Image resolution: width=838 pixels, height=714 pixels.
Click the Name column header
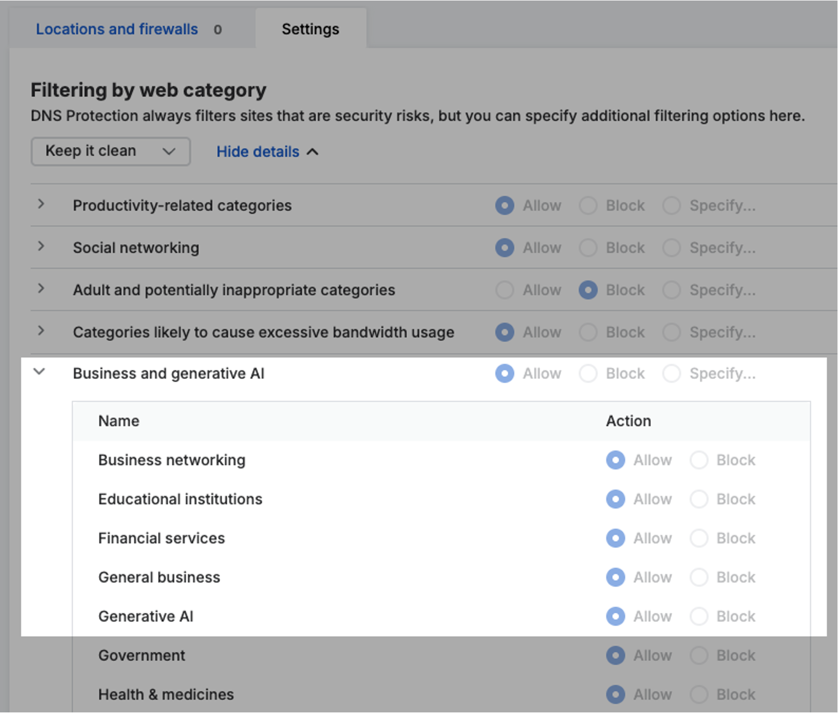pyautogui.click(x=119, y=421)
